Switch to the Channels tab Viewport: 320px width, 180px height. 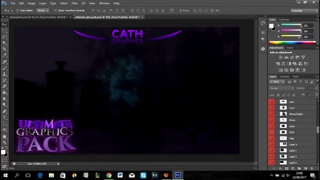284,76
